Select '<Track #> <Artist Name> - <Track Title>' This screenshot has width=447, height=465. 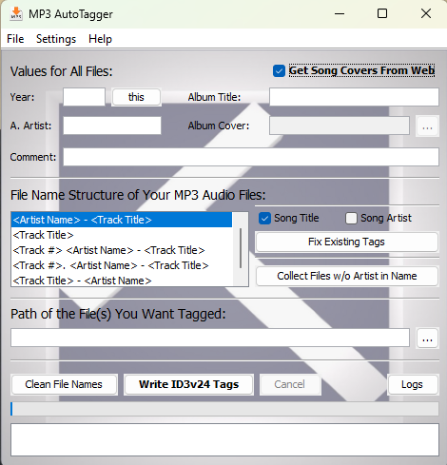[122, 250]
